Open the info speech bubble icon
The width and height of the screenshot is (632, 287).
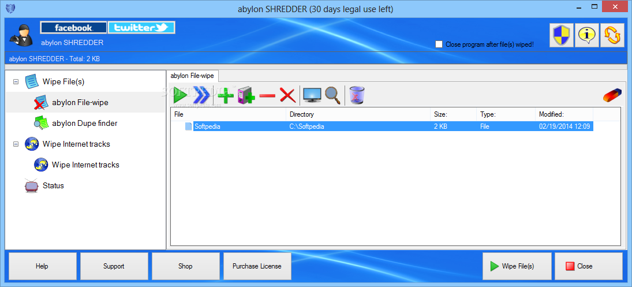point(587,35)
